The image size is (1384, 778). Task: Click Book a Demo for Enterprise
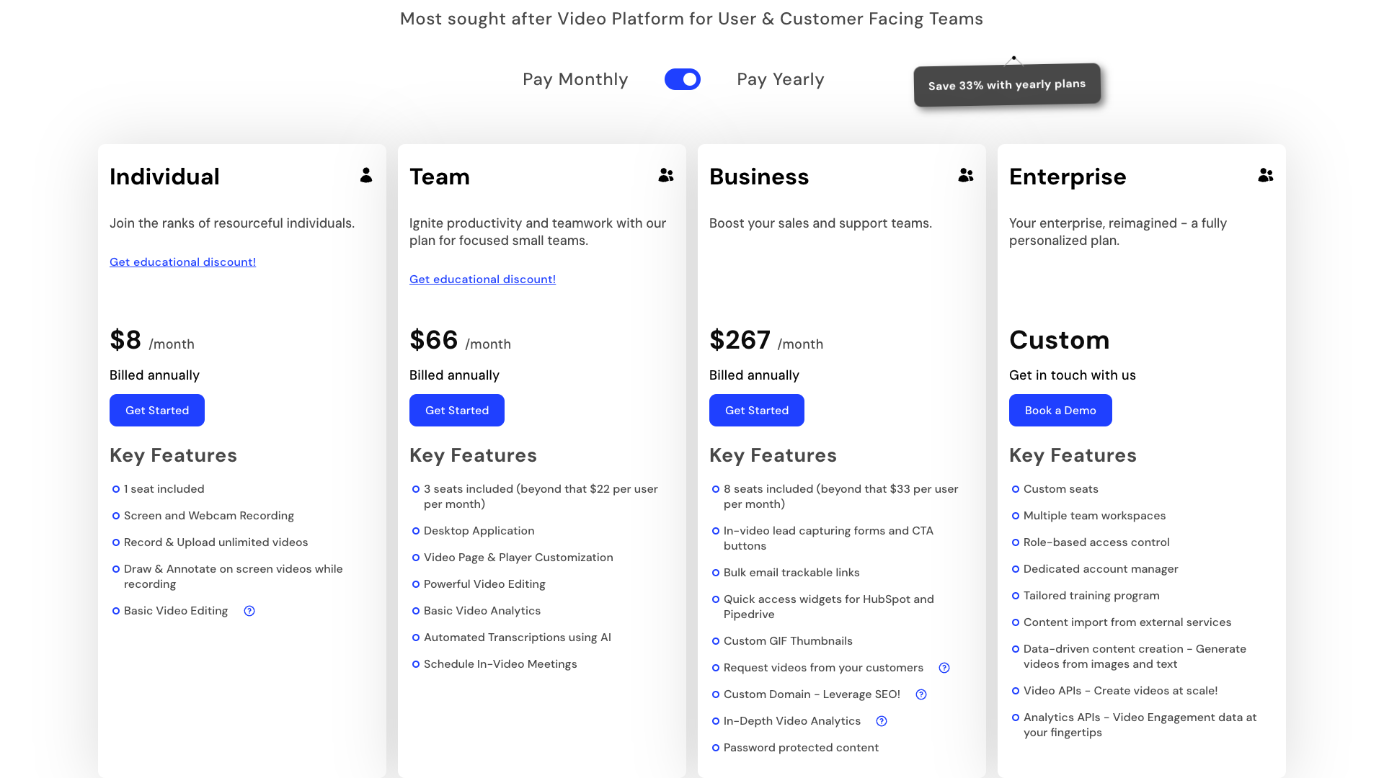pyautogui.click(x=1060, y=410)
